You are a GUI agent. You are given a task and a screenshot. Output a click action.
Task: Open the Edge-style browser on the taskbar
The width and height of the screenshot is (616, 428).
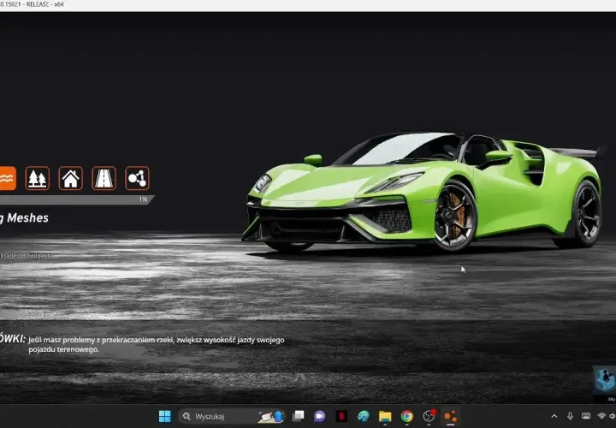point(364,416)
